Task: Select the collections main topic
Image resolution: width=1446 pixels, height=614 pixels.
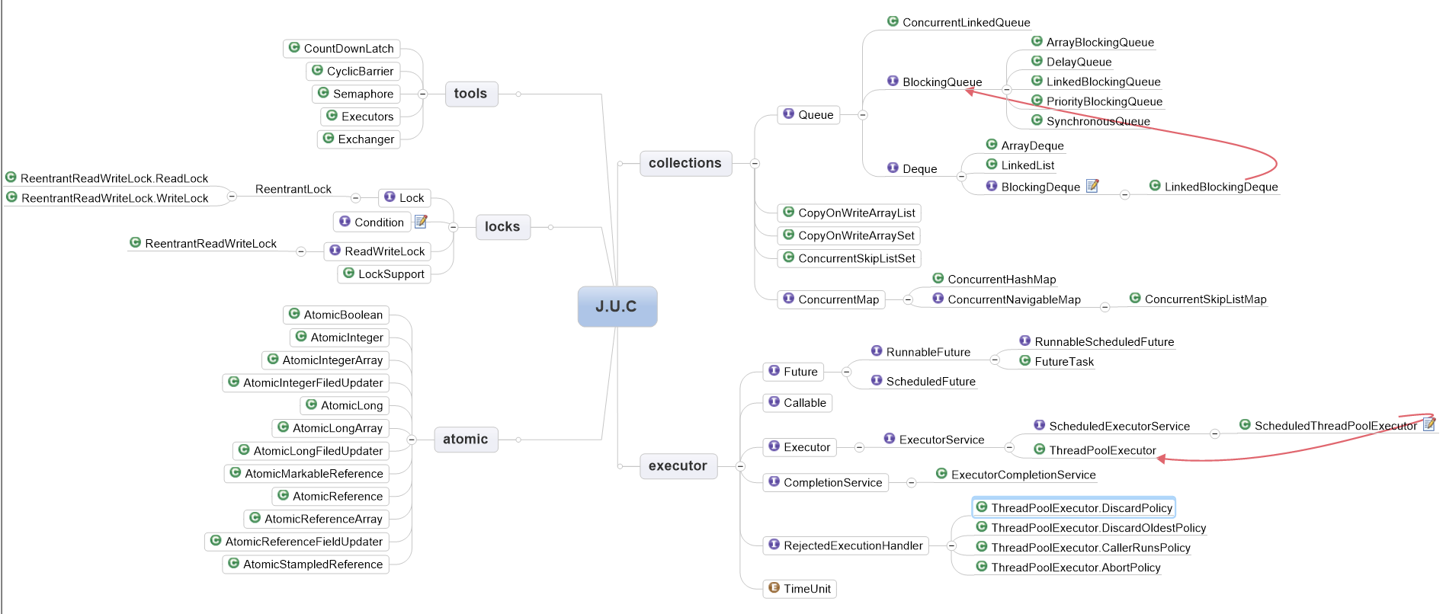Action: coord(685,163)
